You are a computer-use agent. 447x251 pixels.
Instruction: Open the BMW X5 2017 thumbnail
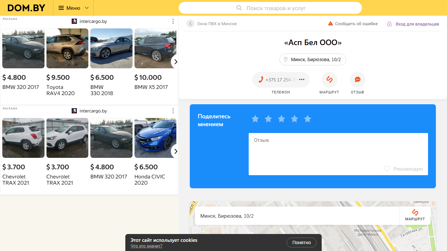(x=155, y=48)
